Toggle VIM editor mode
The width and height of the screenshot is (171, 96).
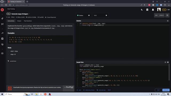(x=156, y=15)
